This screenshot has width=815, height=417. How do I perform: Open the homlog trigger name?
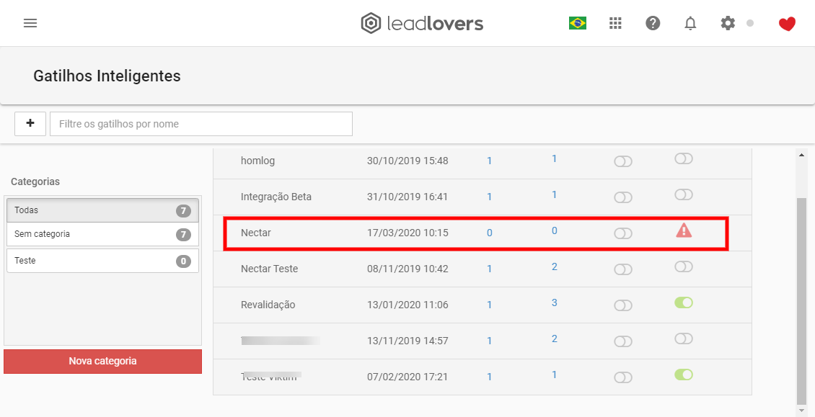pyautogui.click(x=257, y=161)
